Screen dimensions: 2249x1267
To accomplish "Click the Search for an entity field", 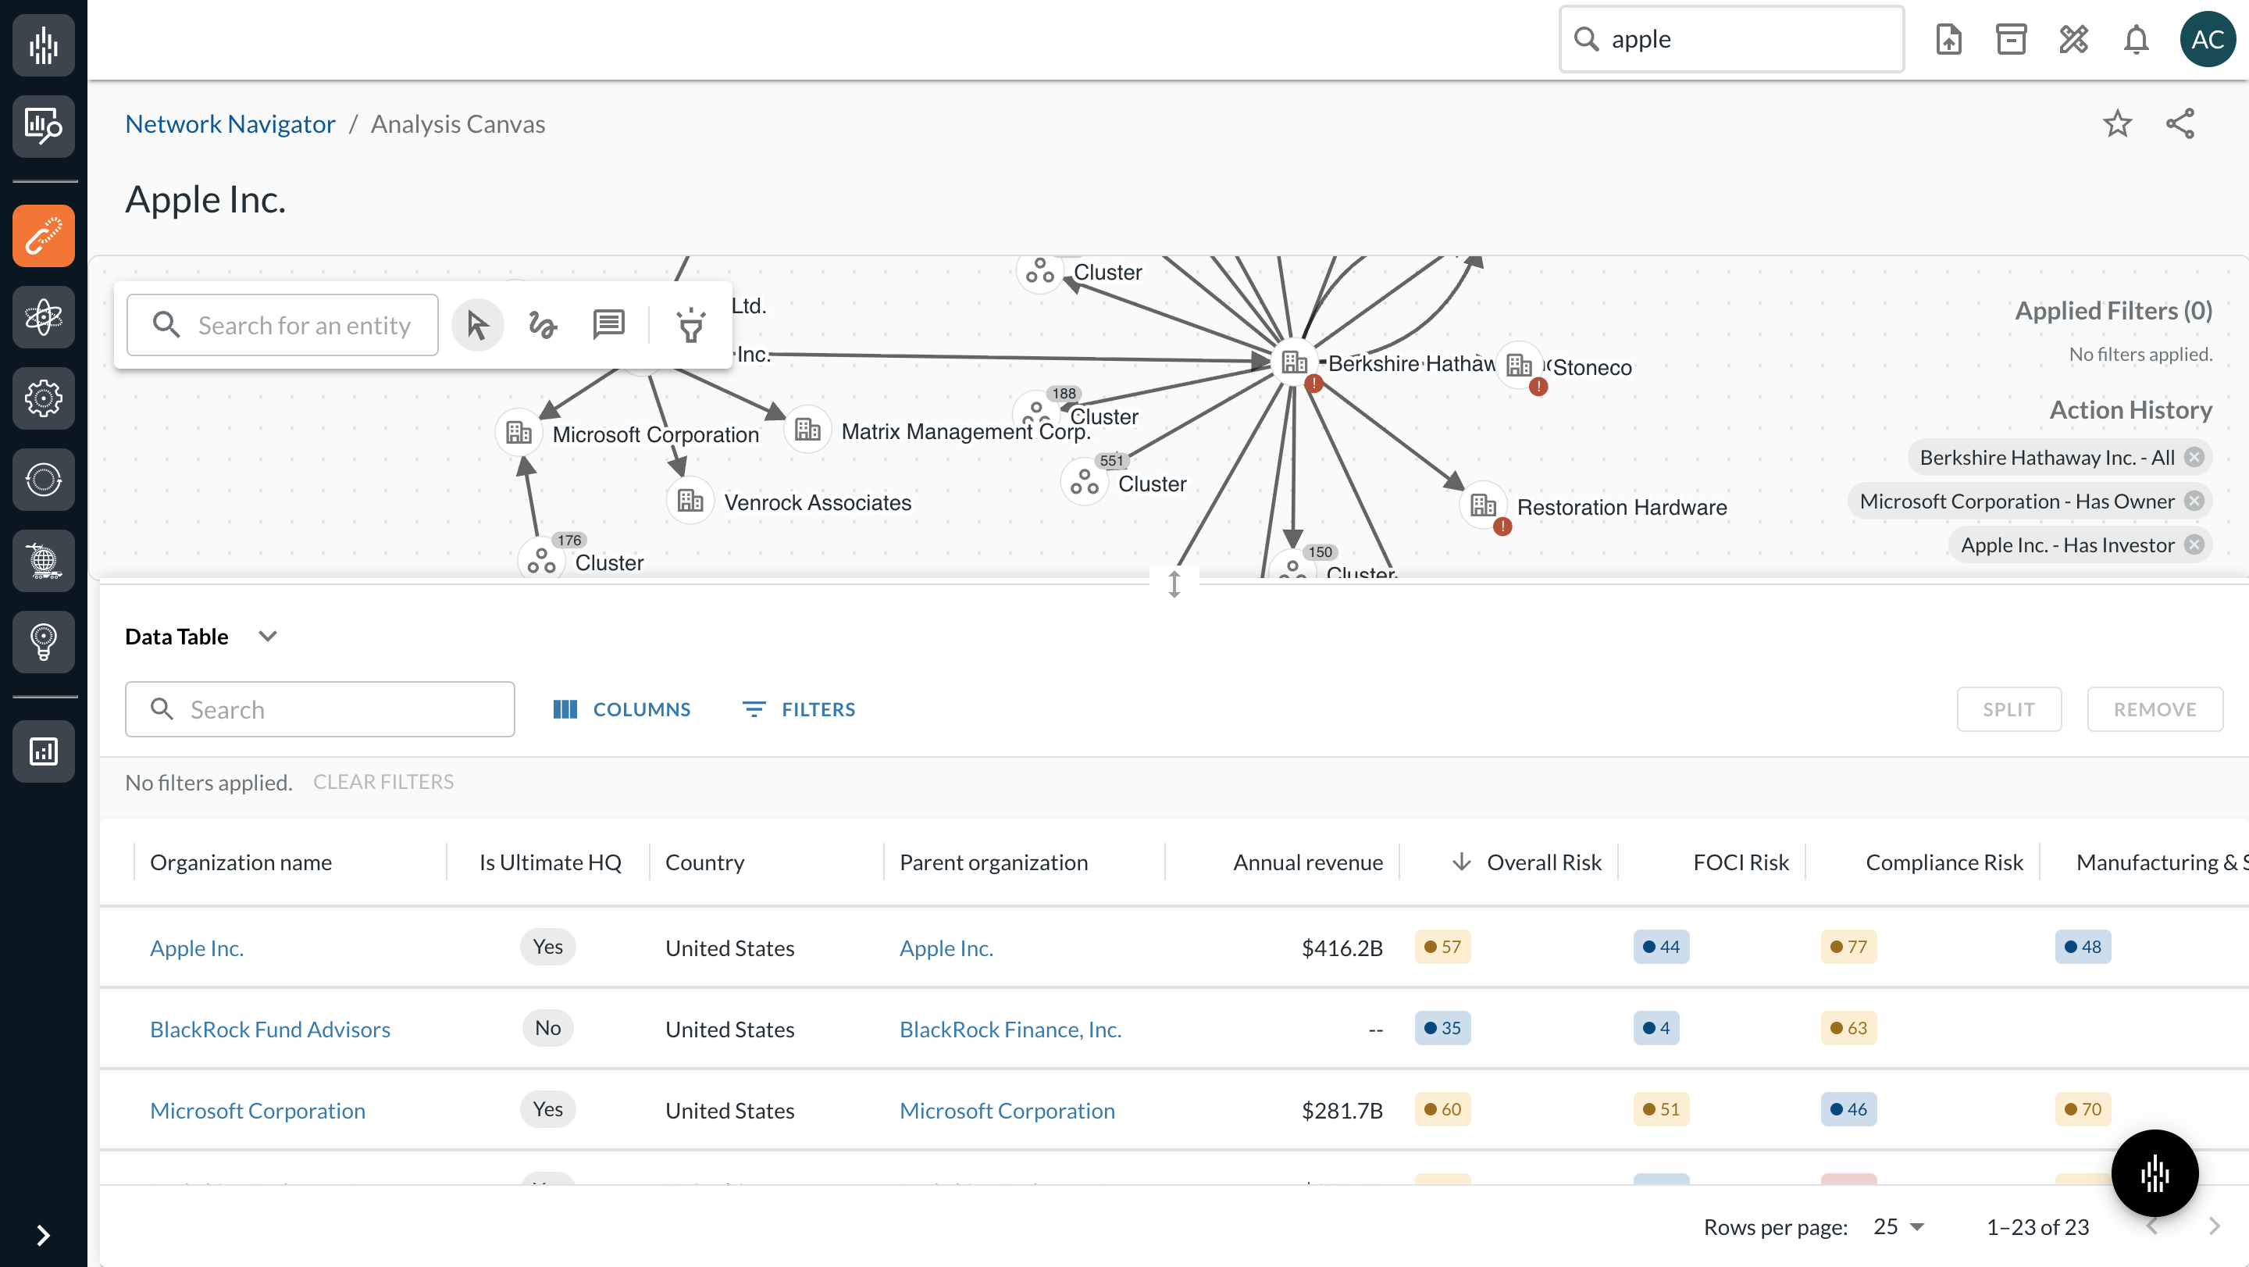I will pyautogui.click(x=282, y=325).
